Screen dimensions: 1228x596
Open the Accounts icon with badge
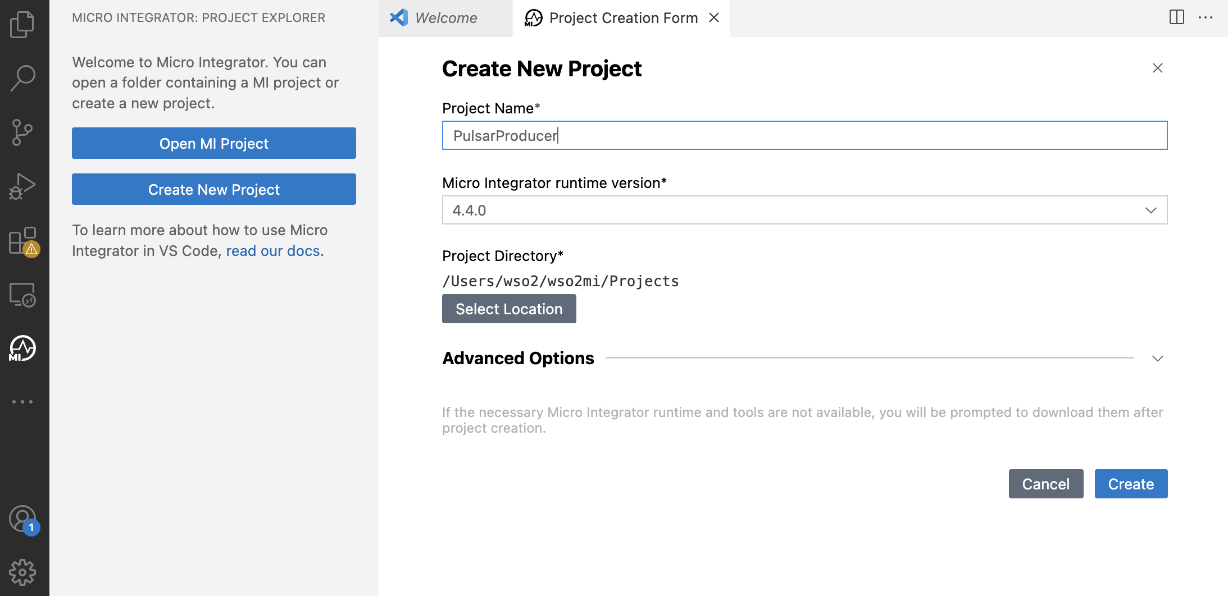24,520
